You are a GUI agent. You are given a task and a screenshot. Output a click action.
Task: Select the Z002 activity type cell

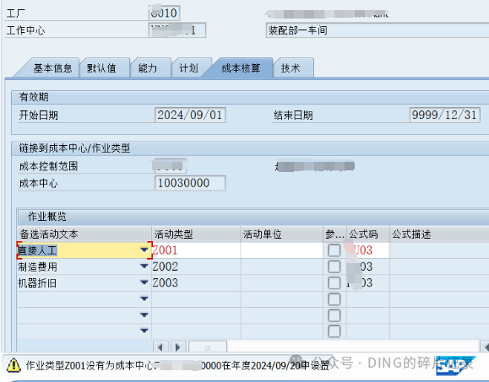(x=196, y=266)
